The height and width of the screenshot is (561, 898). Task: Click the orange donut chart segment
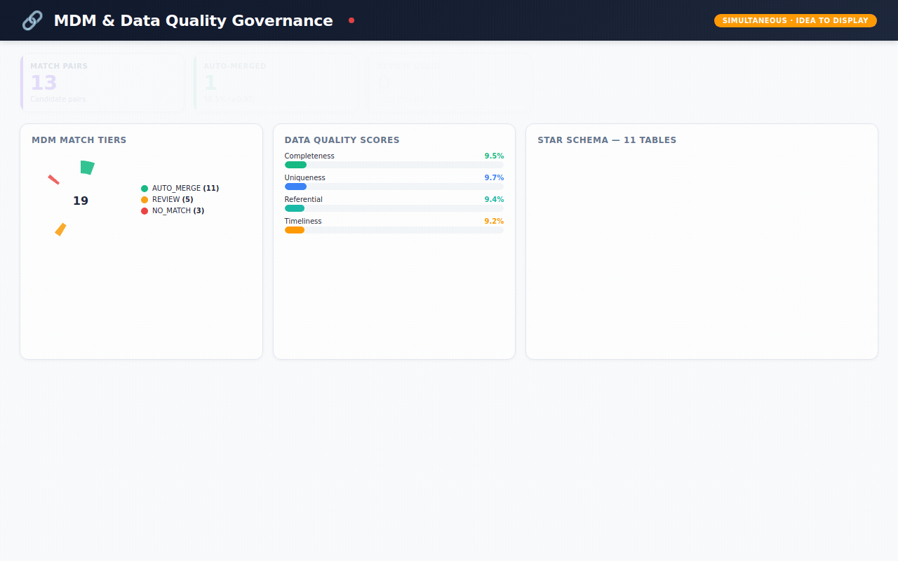pyautogui.click(x=61, y=229)
